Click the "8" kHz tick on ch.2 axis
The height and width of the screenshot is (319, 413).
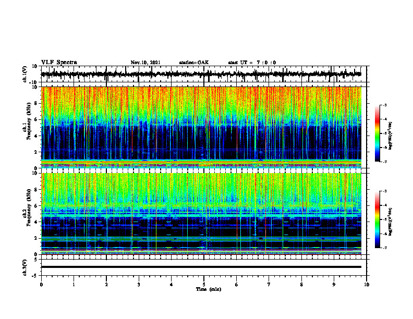tap(37, 190)
